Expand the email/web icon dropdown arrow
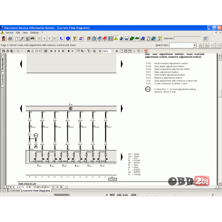Image resolution: width=222 pixels, height=222 pixels. pyautogui.click(x=14, y=51)
